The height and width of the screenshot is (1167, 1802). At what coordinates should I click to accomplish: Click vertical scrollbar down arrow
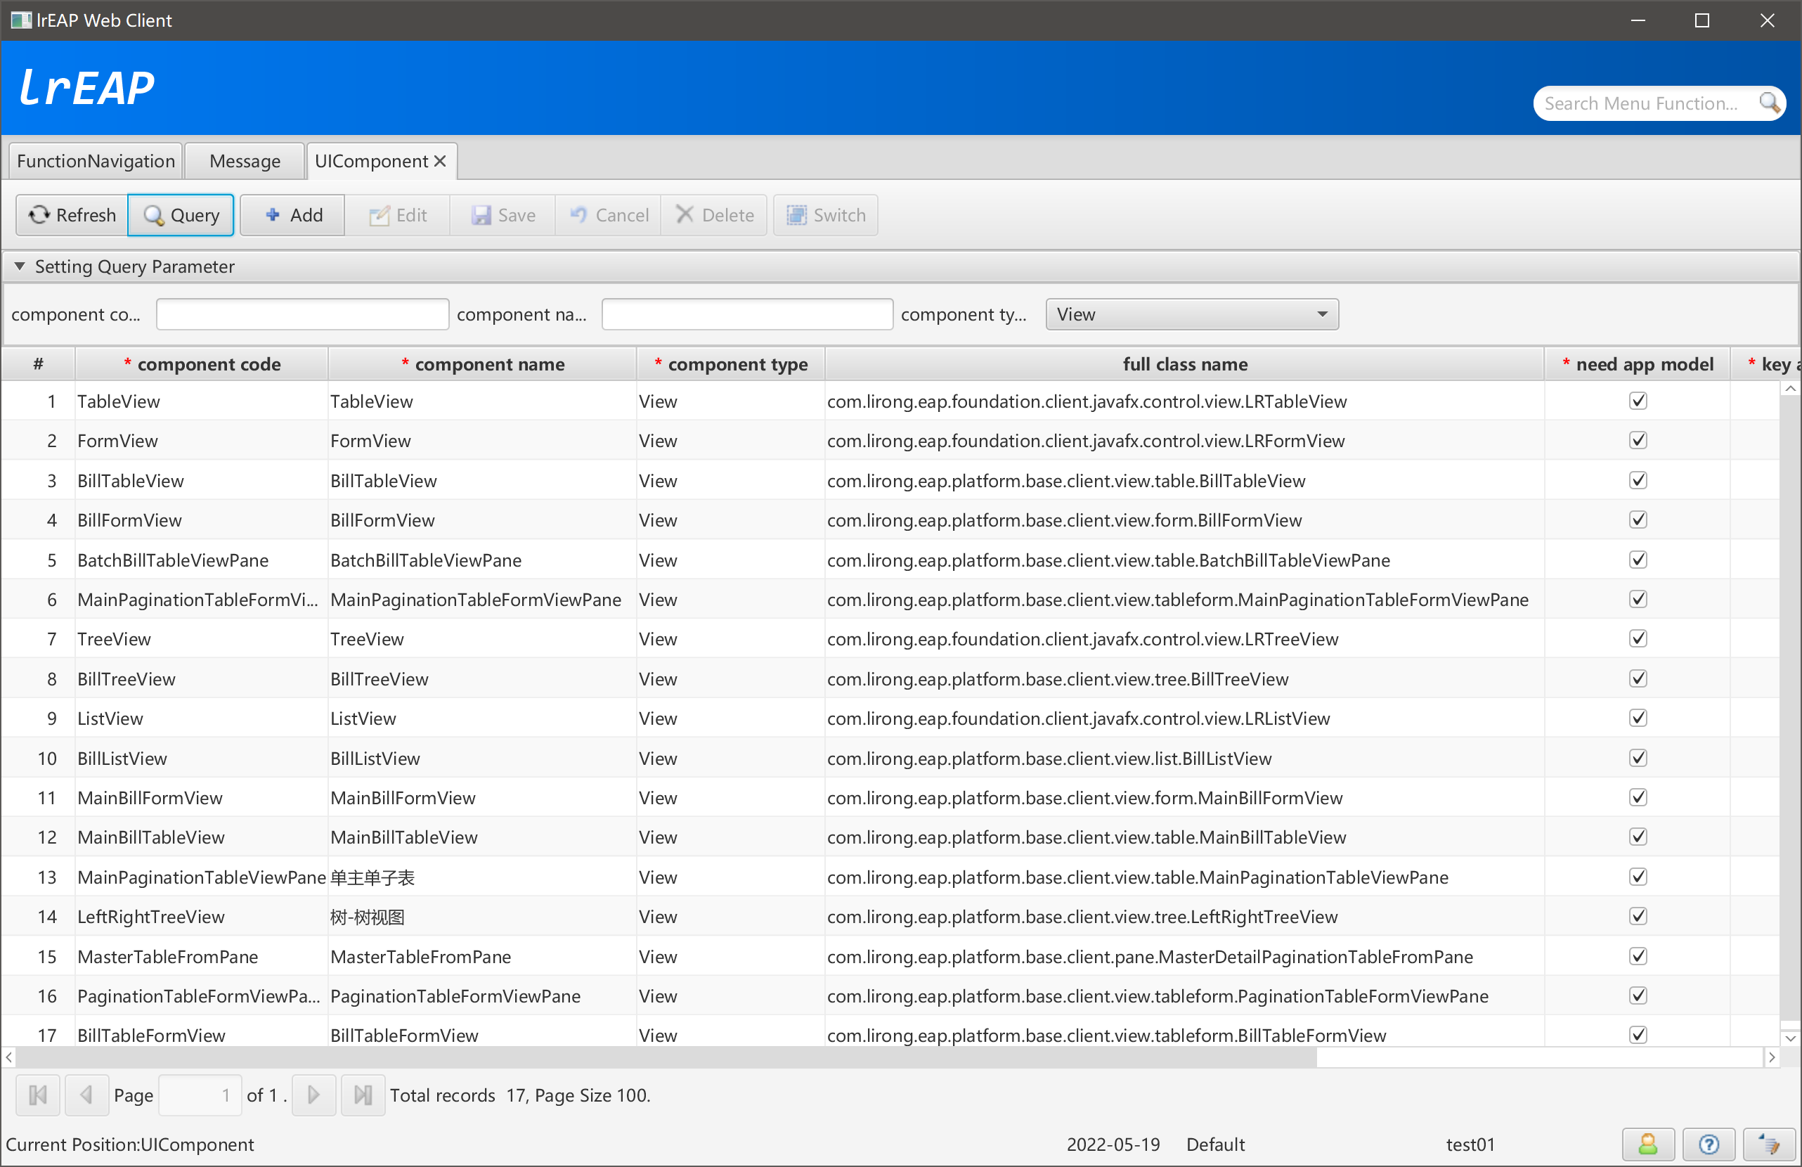click(1790, 1038)
